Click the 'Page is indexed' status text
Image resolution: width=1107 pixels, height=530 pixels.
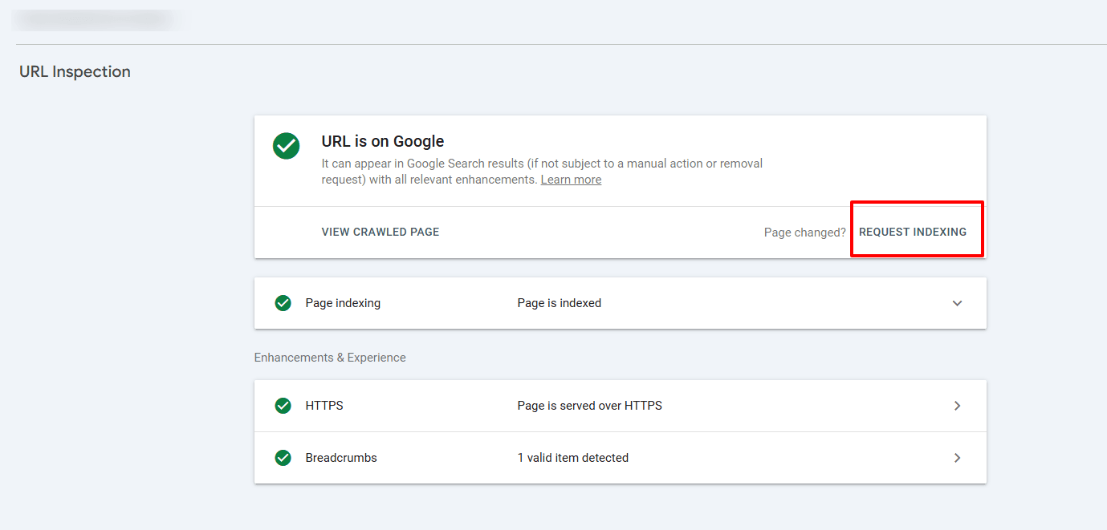559,303
